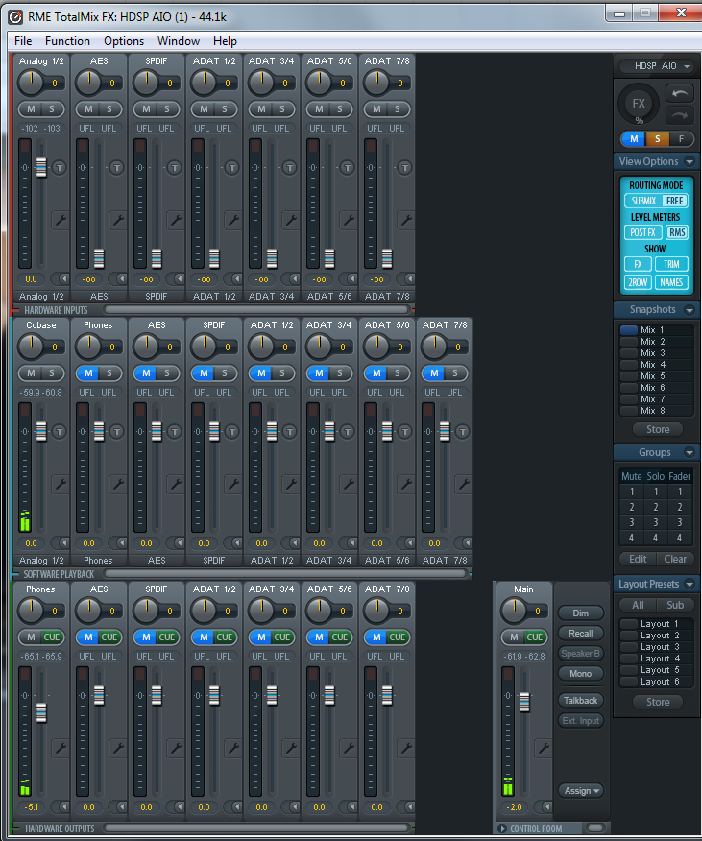This screenshot has width=702, height=841.
Task: Click pan knob on Main channel
Action: (x=514, y=611)
